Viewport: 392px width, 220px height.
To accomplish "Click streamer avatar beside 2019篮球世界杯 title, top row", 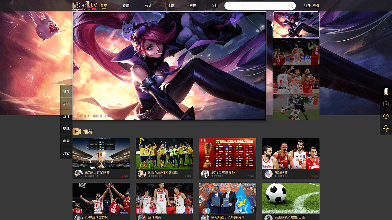I will coord(205,174).
